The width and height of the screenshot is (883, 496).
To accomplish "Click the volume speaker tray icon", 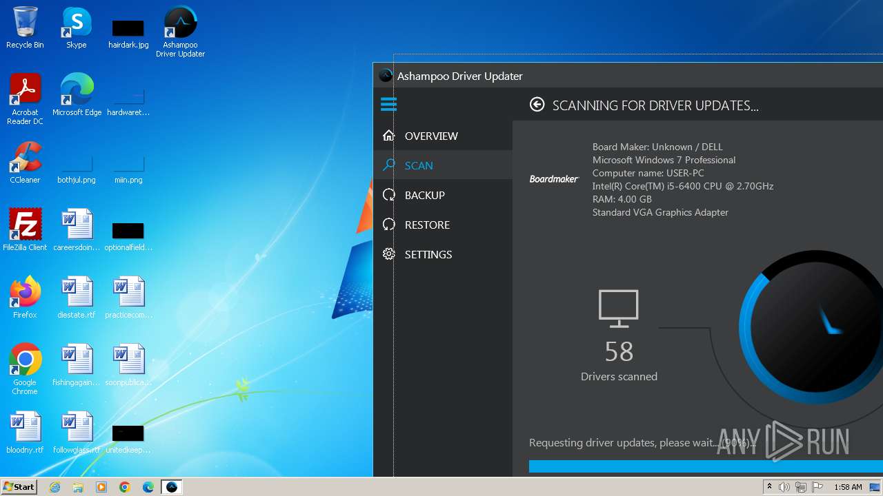I will 784,487.
